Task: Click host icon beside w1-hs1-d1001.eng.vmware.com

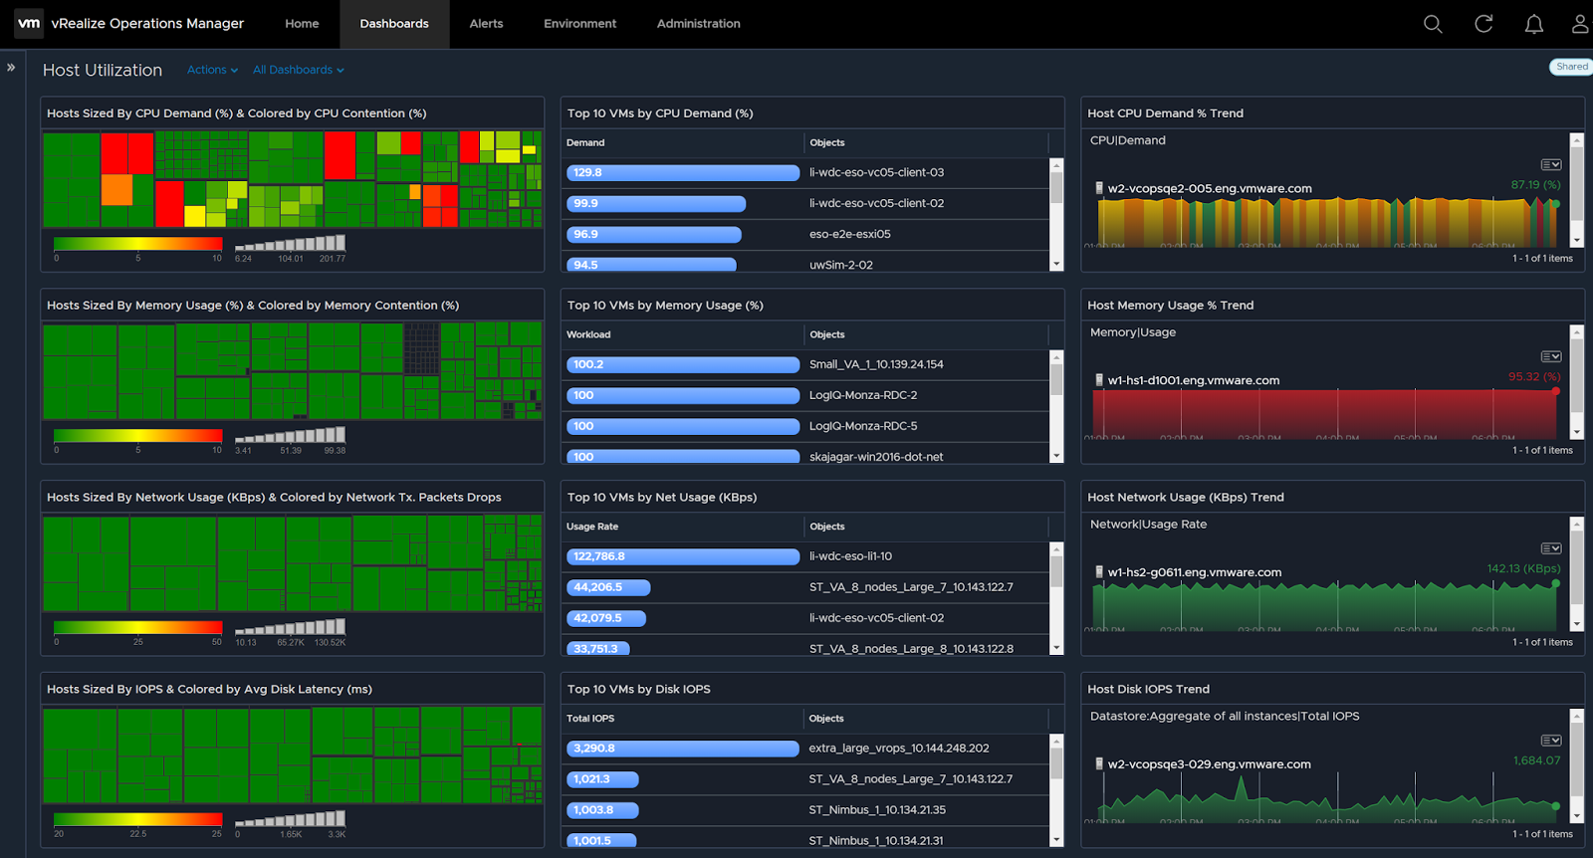Action: 1099,380
